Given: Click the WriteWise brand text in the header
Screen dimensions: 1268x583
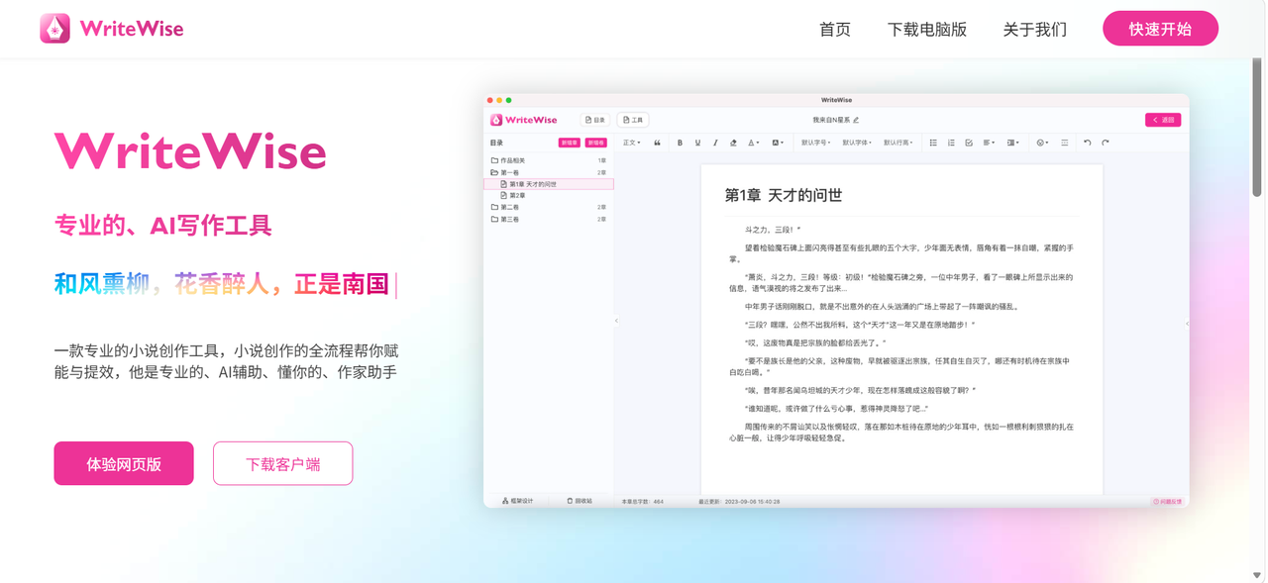Looking at the screenshot, I should tap(132, 29).
